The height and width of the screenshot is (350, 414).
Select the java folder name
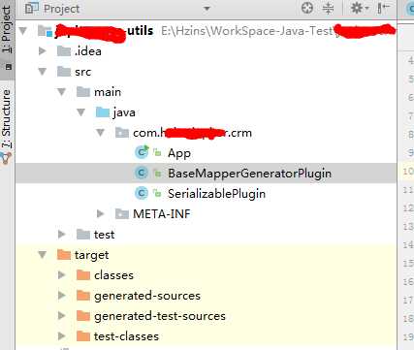124,113
